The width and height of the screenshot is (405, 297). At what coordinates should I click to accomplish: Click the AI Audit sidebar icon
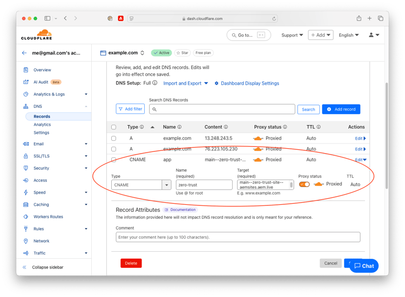pyautogui.click(x=26, y=82)
